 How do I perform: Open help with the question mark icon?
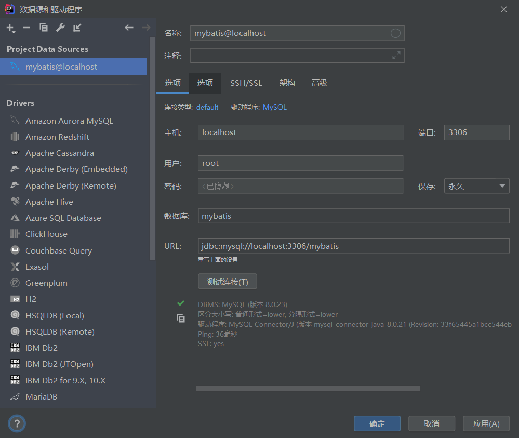[x=17, y=423]
